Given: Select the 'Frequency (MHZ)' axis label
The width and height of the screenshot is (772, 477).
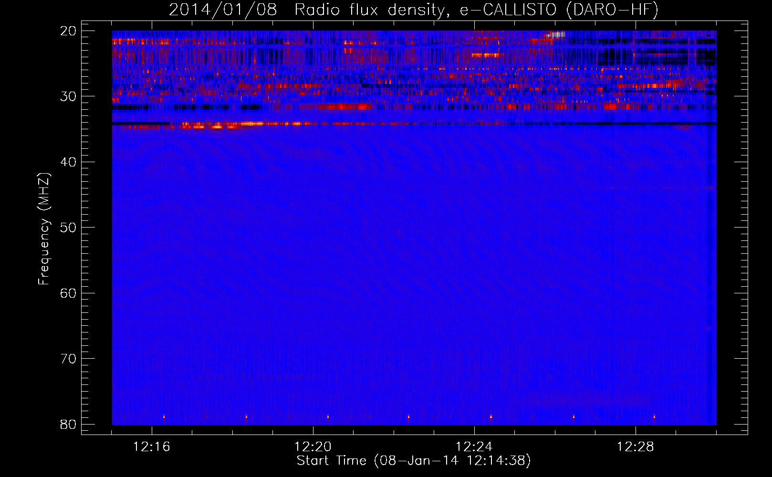Looking at the screenshot, I should (x=44, y=228).
